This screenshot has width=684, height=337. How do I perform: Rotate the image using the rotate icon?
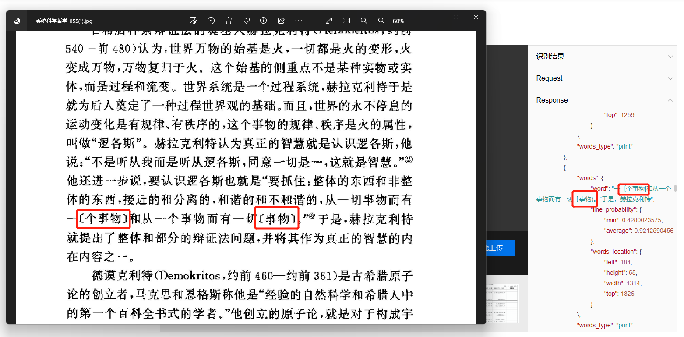[x=211, y=21]
